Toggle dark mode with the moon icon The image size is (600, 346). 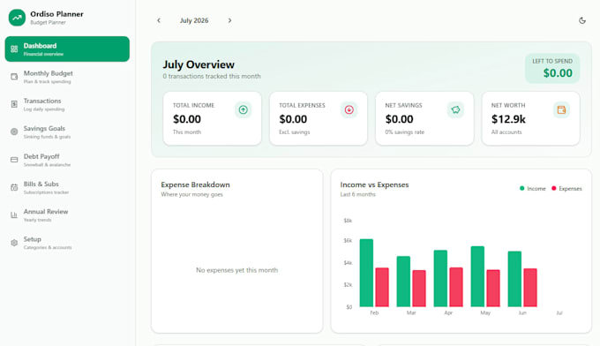[582, 20]
